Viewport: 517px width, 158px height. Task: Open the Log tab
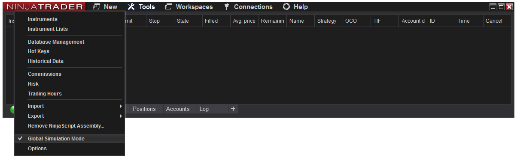click(204, 109)
